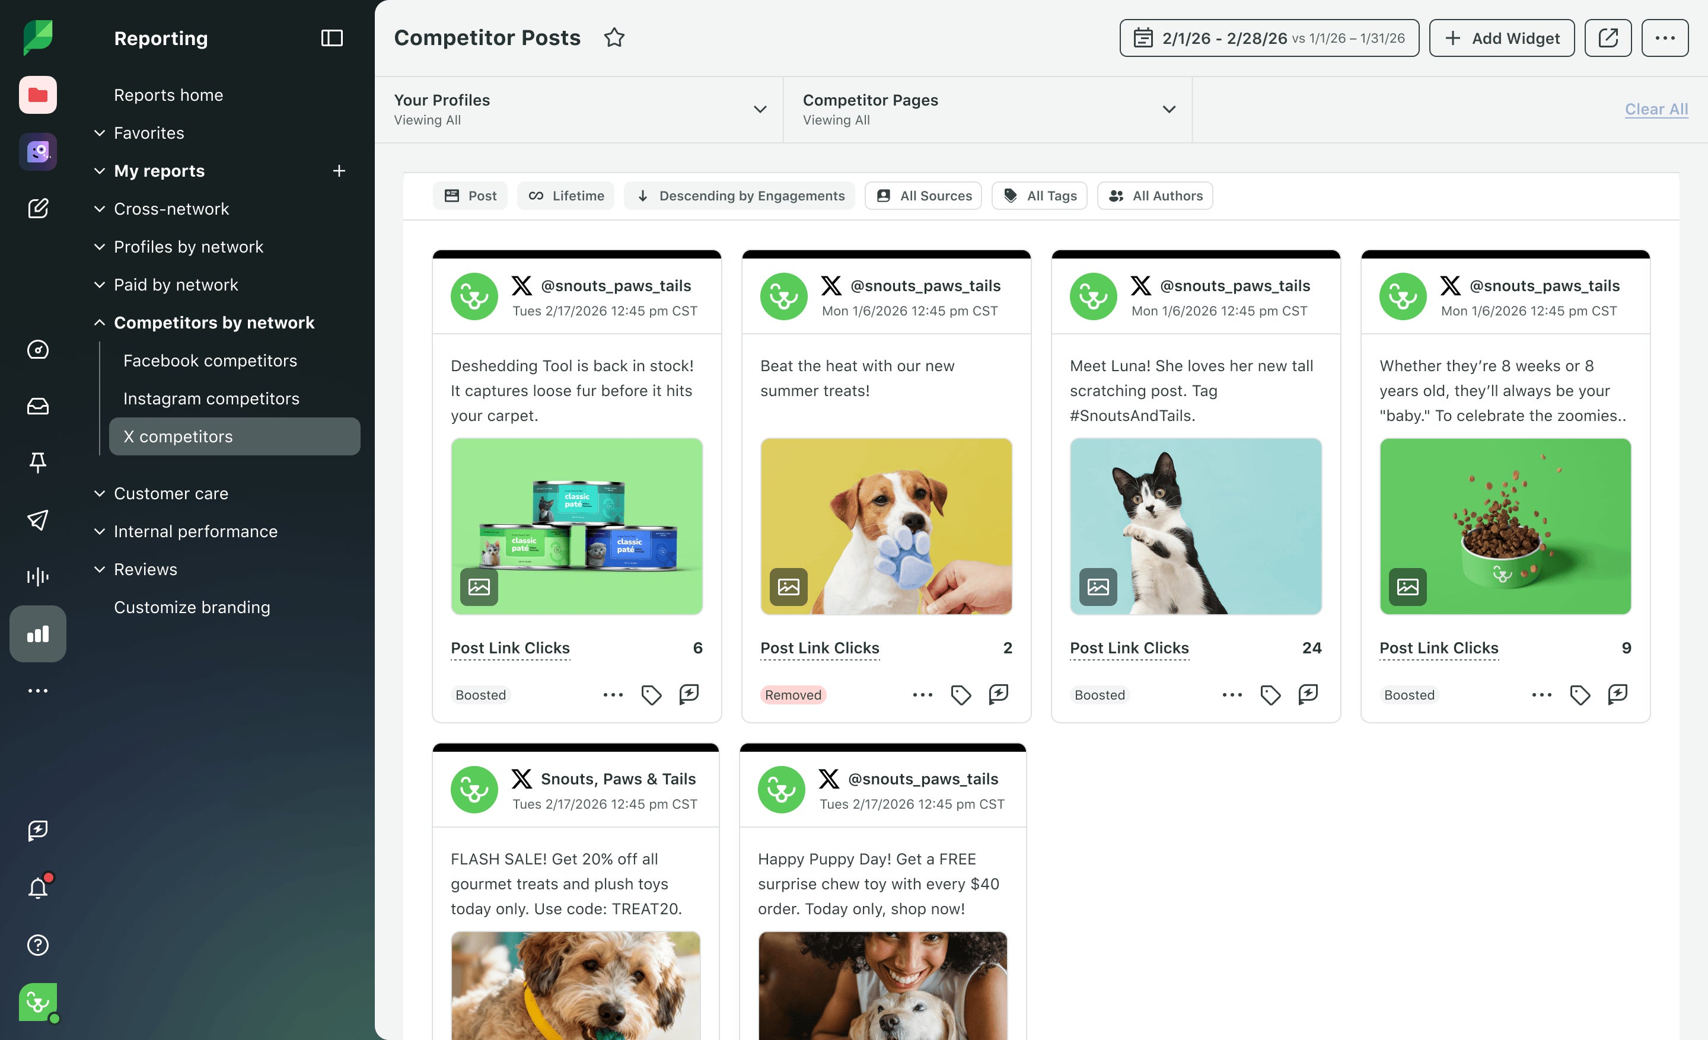Open the All Sources filter

point(923,196)
